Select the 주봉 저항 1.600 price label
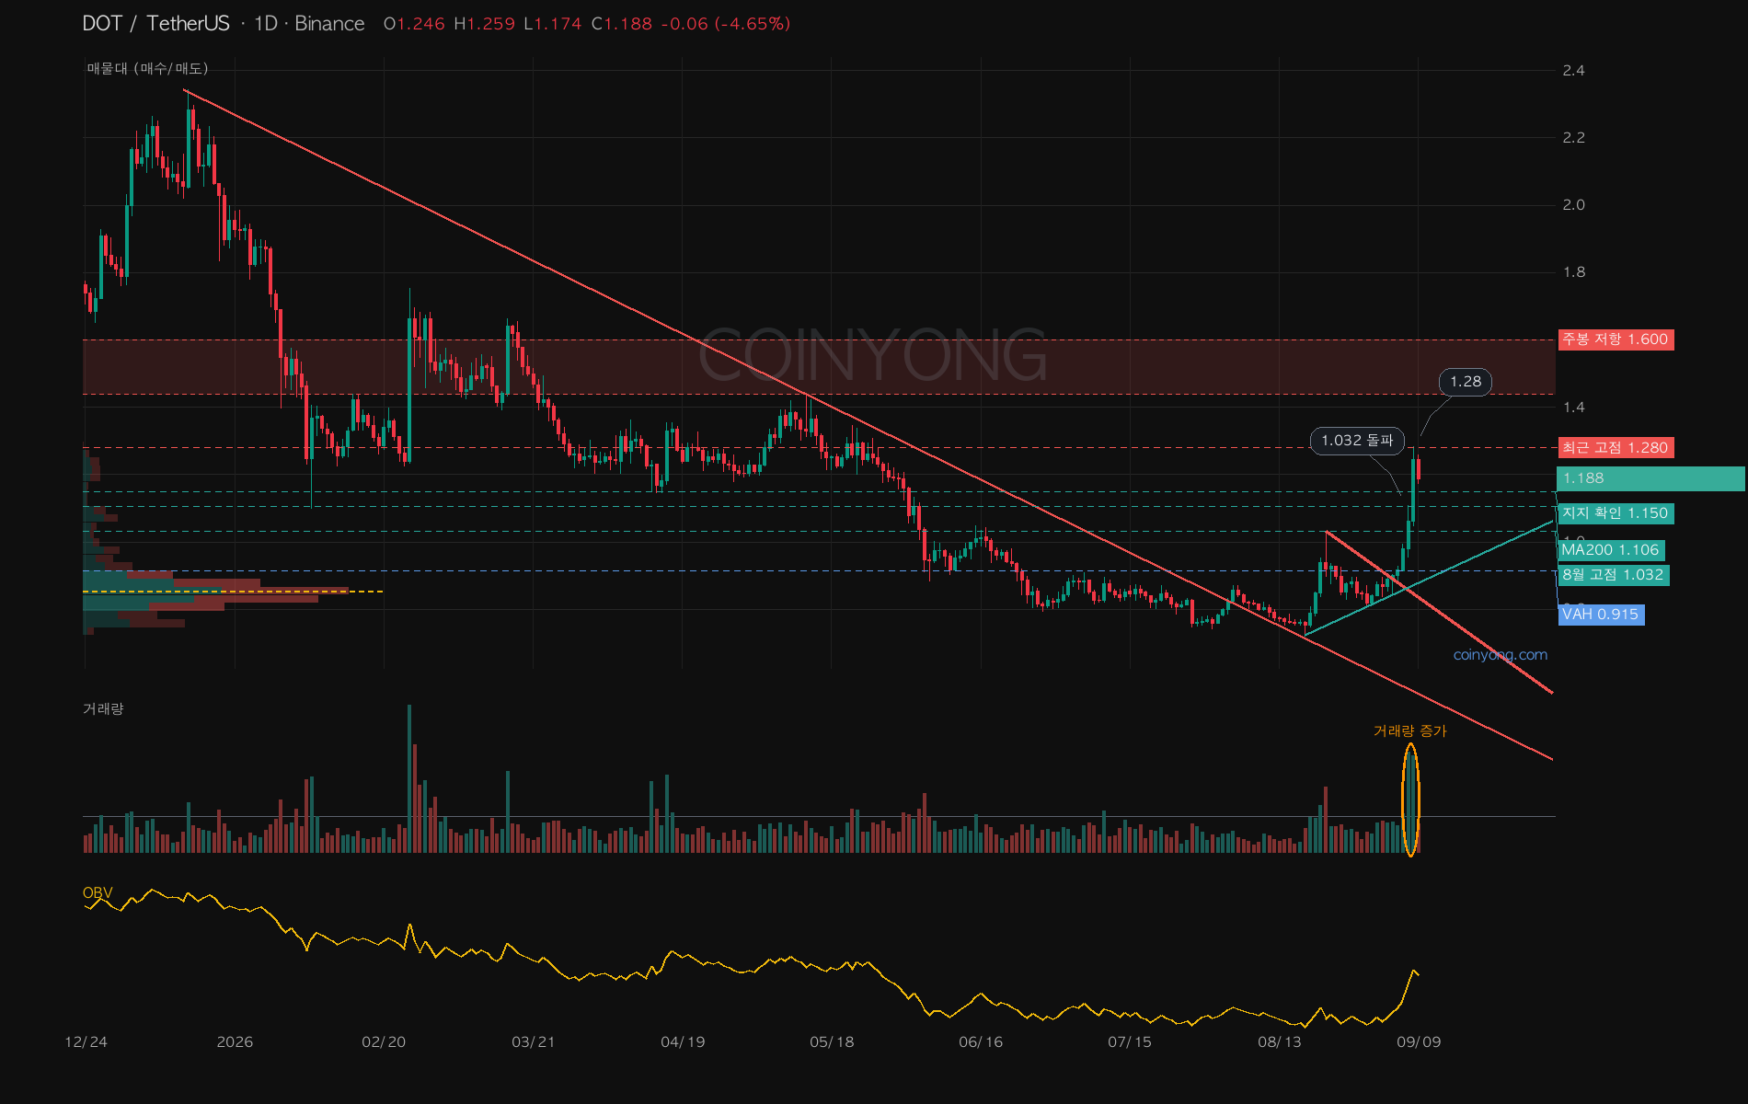Viewport: 1748px width, 1104px height. coord(1616,339)
